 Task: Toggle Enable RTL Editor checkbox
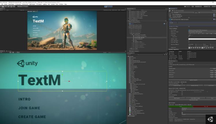[x=189, y=27]
